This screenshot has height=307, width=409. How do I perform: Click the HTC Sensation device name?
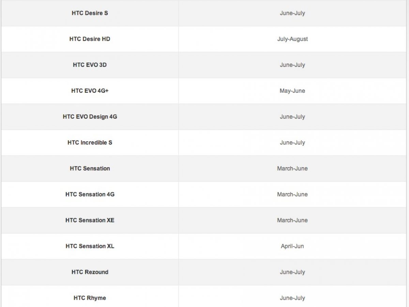90,169
